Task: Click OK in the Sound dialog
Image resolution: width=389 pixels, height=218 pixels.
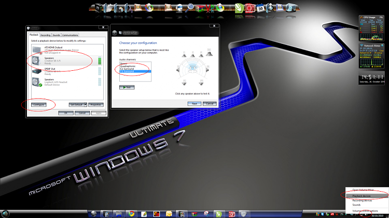Action: [66, 113]
